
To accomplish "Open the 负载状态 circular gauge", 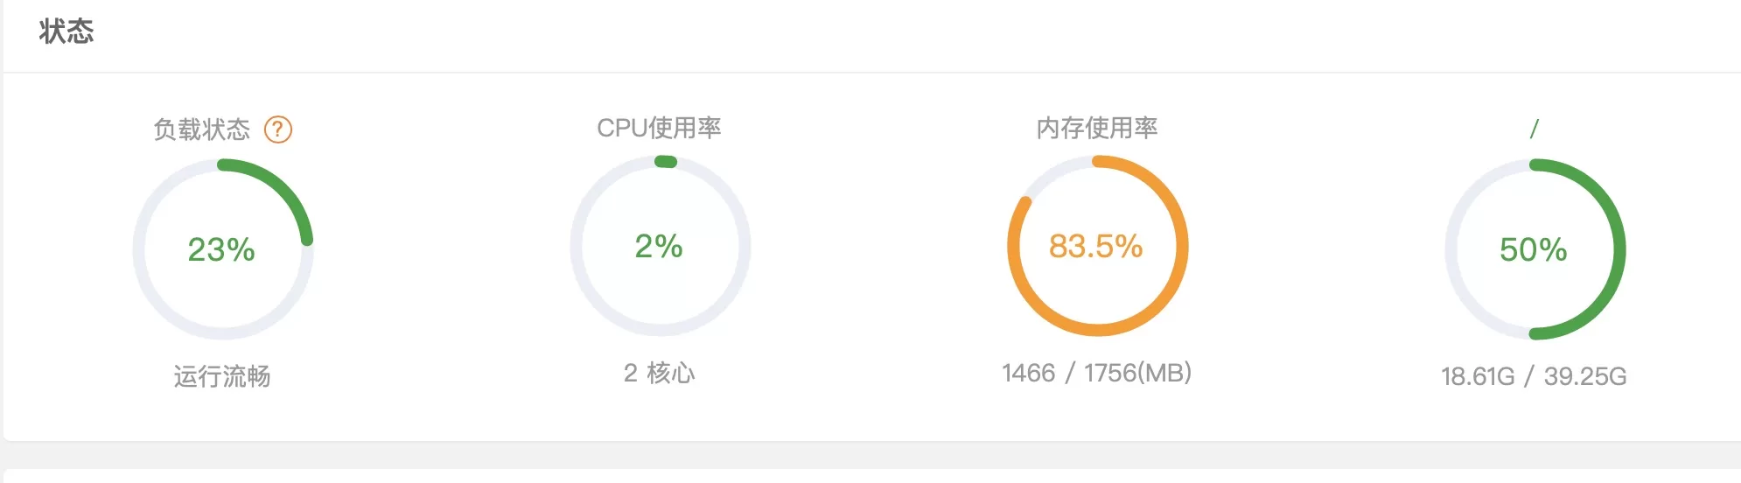I will tap(223, 249).
